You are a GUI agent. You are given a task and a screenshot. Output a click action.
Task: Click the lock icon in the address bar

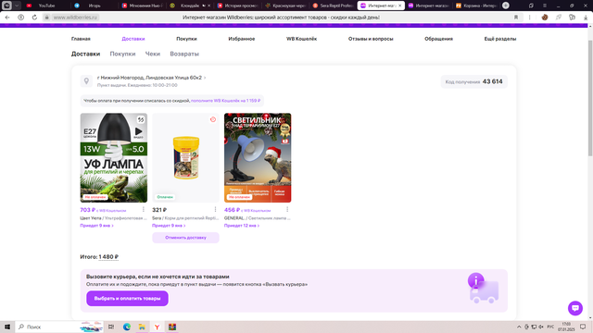coord(47,18)
